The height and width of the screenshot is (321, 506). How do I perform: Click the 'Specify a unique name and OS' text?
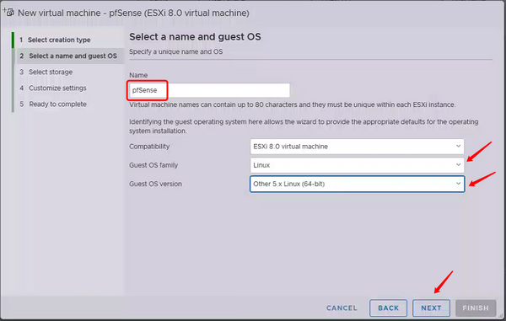point(176,51)
